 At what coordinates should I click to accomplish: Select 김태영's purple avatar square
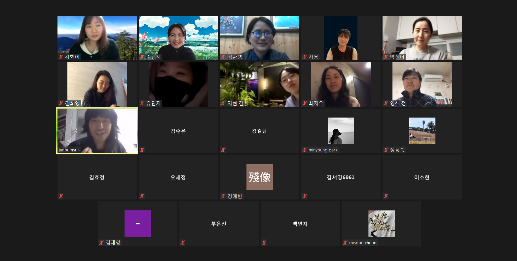[138, 223]
